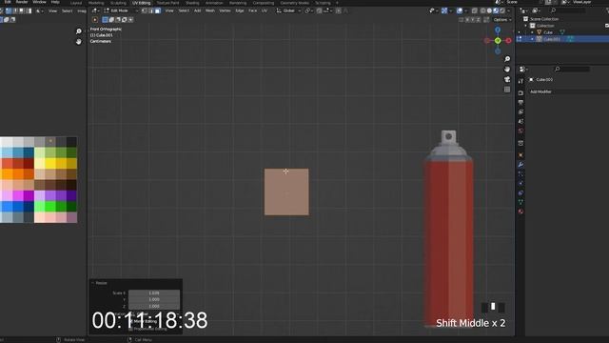The width and height of the screenshot is (609, 343).
Task: Switch to the Geometry Nodes workspace tab
Action: coord(294,3)
